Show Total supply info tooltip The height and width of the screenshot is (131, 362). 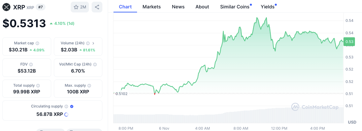pos(38,85)
